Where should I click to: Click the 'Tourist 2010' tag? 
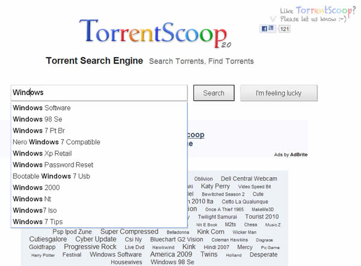(262, 217)
